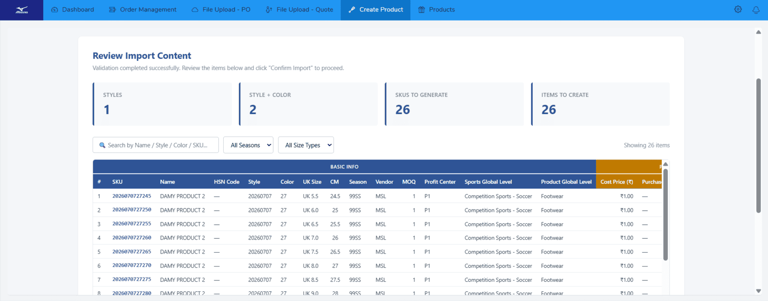The width and height of the screenshot is (768, 301).
Task: Click the Skus To Generate card
Action: coord(454,104)
